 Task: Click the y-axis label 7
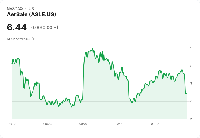191,84
